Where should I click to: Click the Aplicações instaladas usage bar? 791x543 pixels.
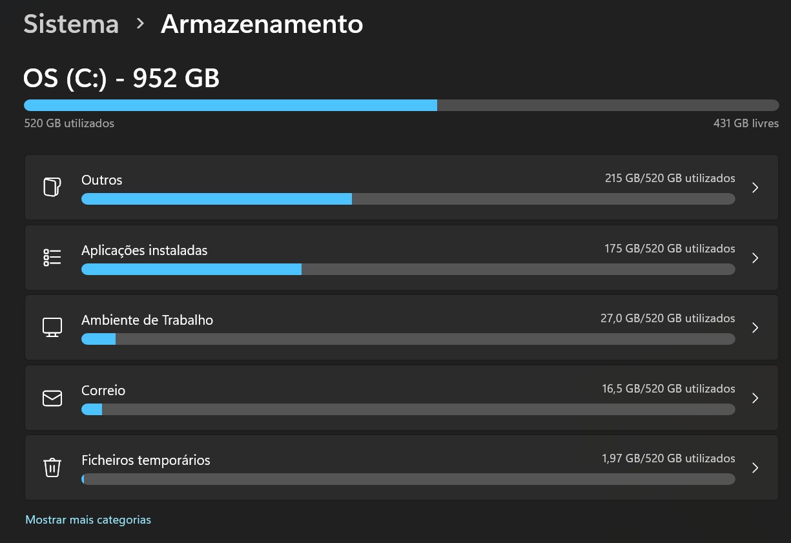point(408,269)
